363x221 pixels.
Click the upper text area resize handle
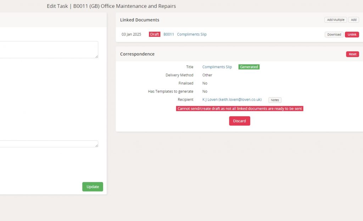pyautogui.click(x=96, y=56)
